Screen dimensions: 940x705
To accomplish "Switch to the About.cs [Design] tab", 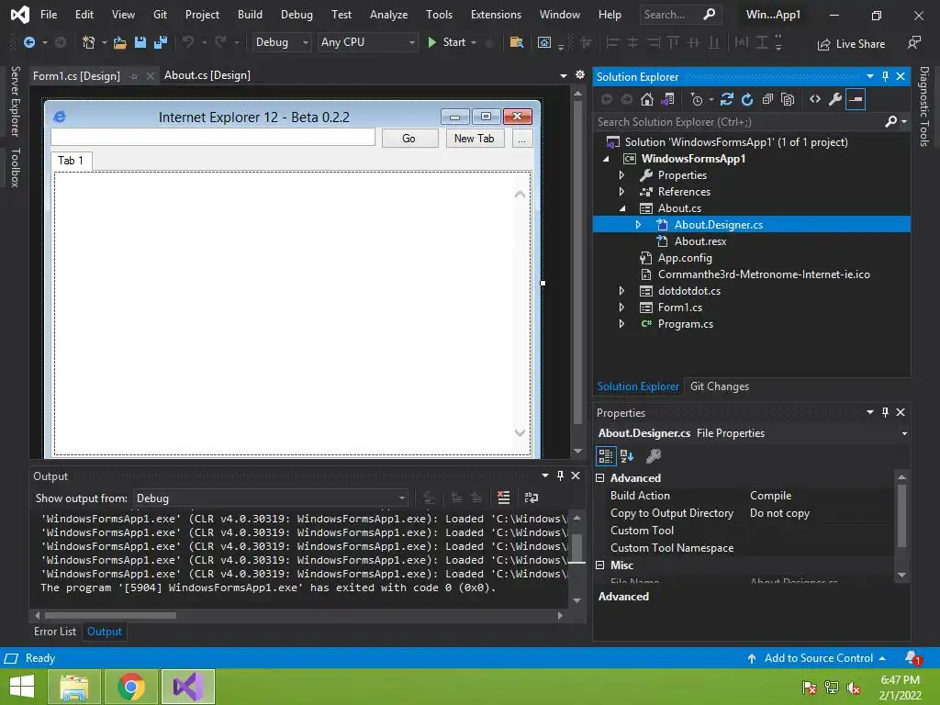I will coord(207,75).
